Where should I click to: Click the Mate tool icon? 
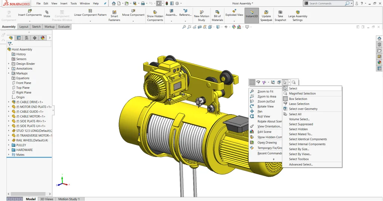coord(47,12)
